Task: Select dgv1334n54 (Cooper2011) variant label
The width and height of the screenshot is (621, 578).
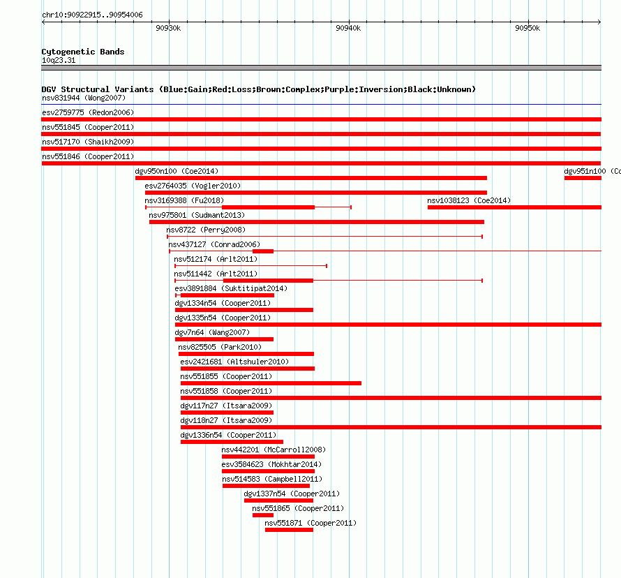Action: click(x=223, y=303)
